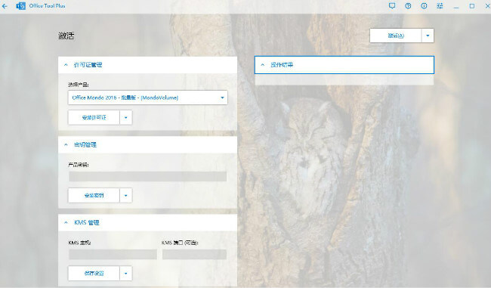Collapse the 密钥管理 section

tap(147, 144)
